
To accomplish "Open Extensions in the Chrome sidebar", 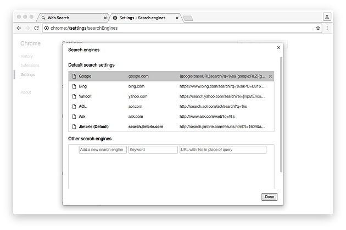I will 30,65.
